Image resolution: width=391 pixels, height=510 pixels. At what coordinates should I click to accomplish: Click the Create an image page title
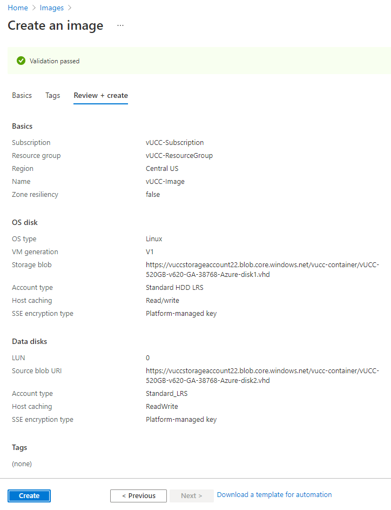tap(56, 25)
